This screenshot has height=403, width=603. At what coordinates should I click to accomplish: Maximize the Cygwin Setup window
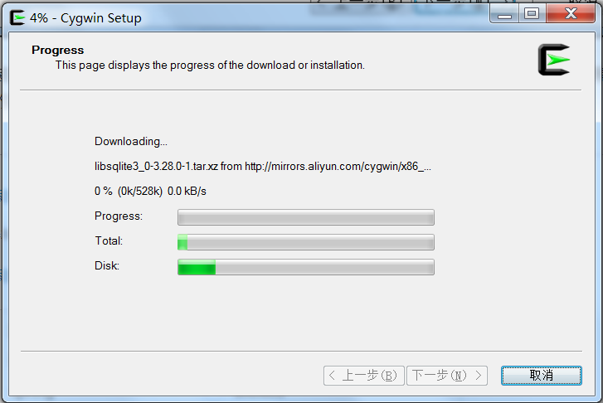532,15
